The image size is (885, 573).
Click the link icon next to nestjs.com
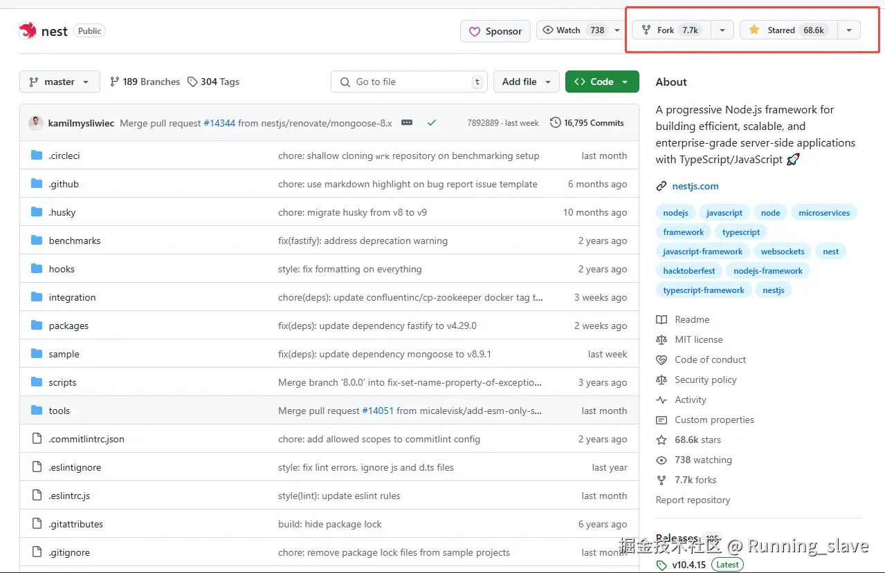pos(662,186)
